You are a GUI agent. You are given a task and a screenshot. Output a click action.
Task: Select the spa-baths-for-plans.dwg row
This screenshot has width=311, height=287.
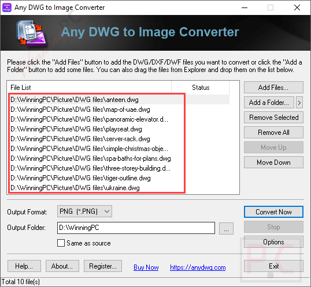pyautogui.click(x=119, y=158)
